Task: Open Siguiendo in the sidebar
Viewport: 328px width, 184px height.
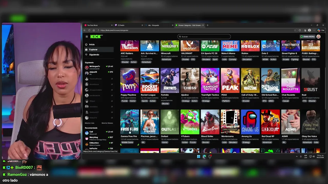Action: [x=99, y=55]
